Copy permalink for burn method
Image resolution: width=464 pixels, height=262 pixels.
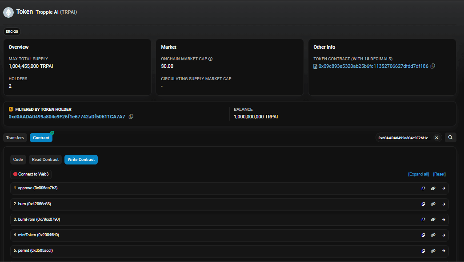click(433, 204)
